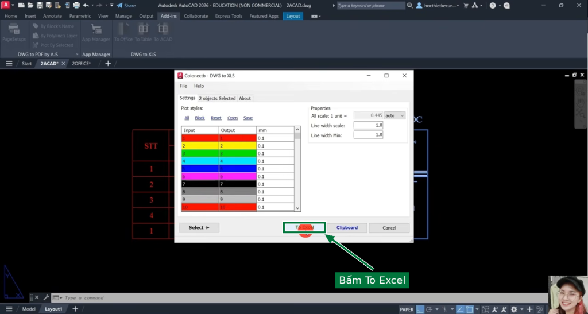Viewport: 588px width, 314px height.
Task: Expand DWG to PDF by AJS panel launcher
Action: click(x=78, y=55)
